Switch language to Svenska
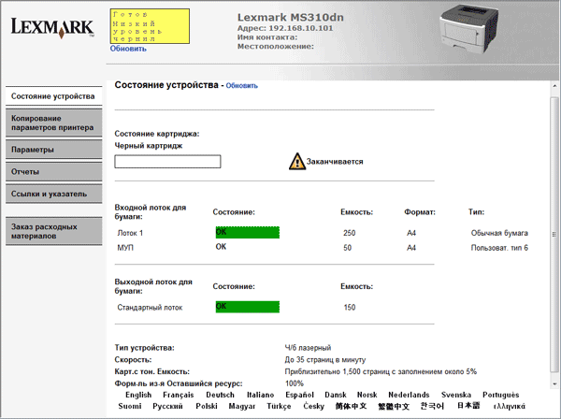Screen dimensions: 561x419 click(456, 395)
